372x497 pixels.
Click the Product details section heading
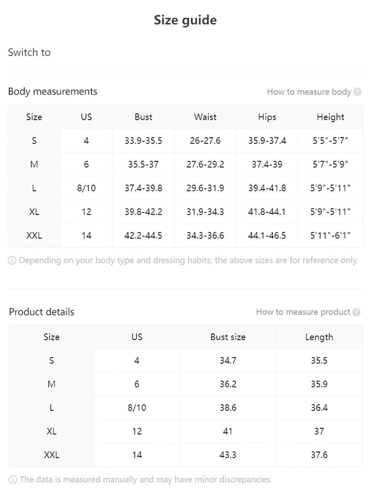[x=42, y=312]
